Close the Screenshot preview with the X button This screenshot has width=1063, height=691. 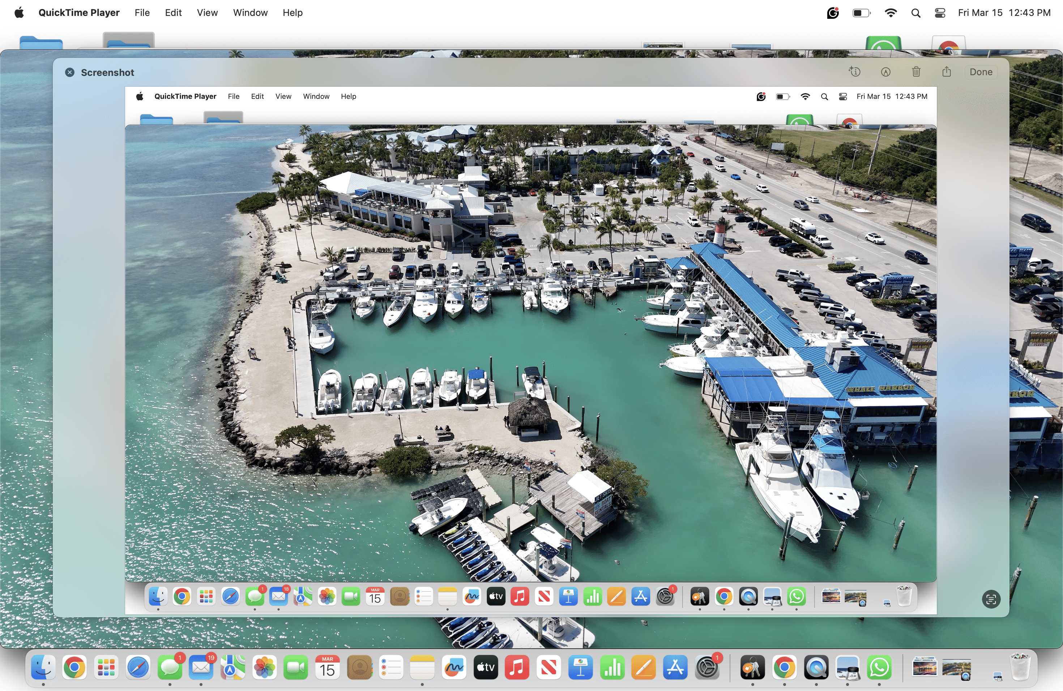point(70,72)
